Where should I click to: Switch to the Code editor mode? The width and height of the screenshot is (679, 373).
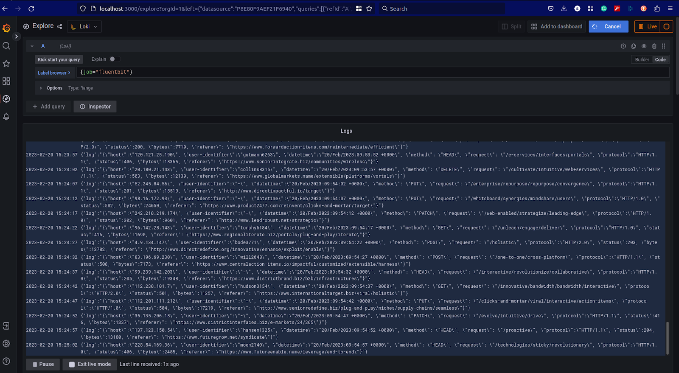pyautogui.click(x=660, y=60)
